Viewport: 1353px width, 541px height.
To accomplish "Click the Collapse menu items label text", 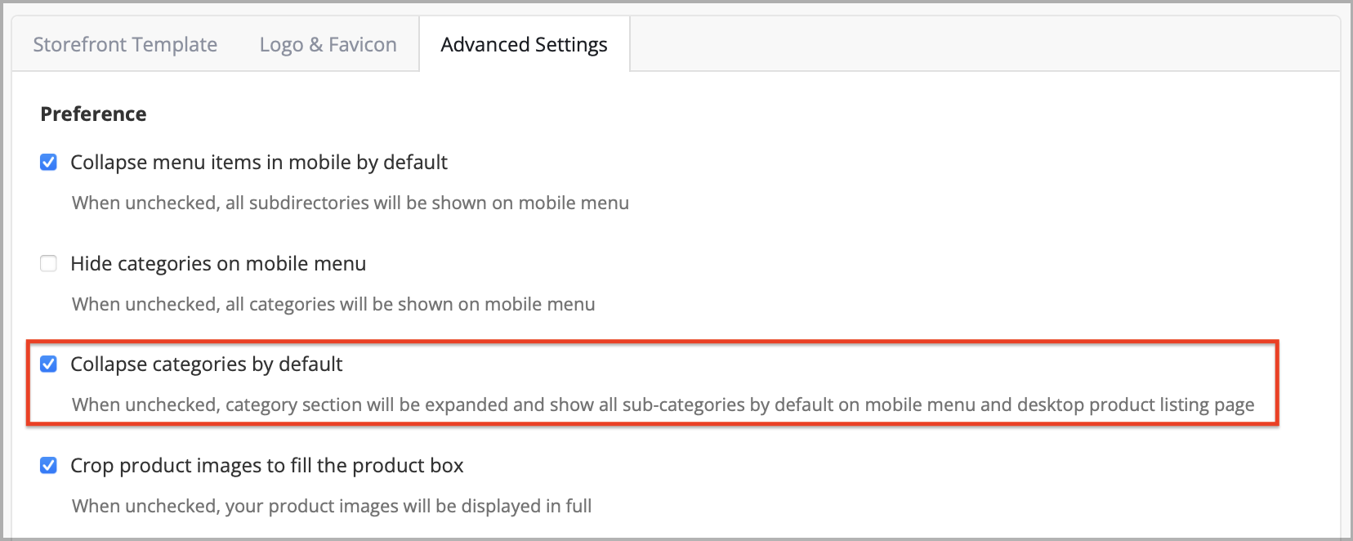I will point(259,162).
